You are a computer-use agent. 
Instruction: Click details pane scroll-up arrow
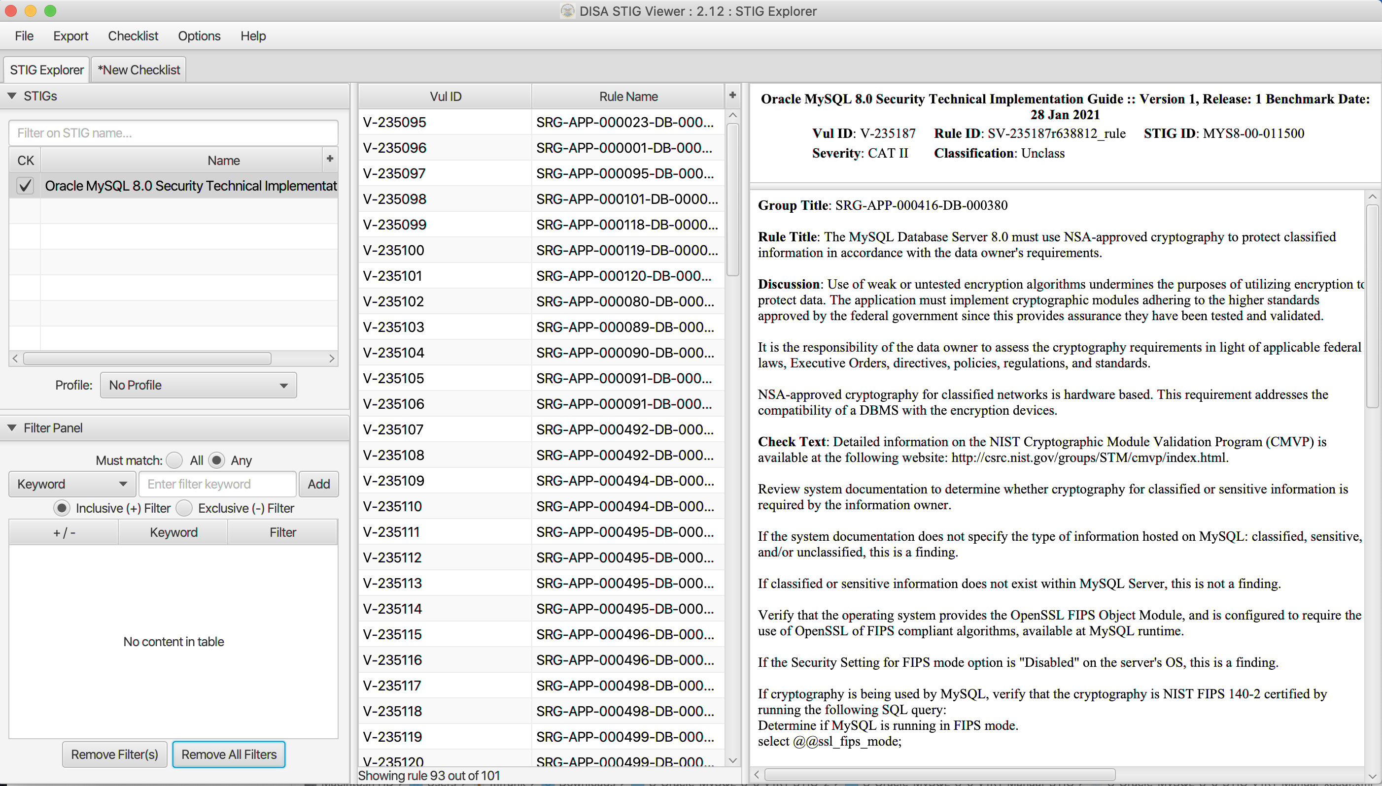tap(1372, 197)
